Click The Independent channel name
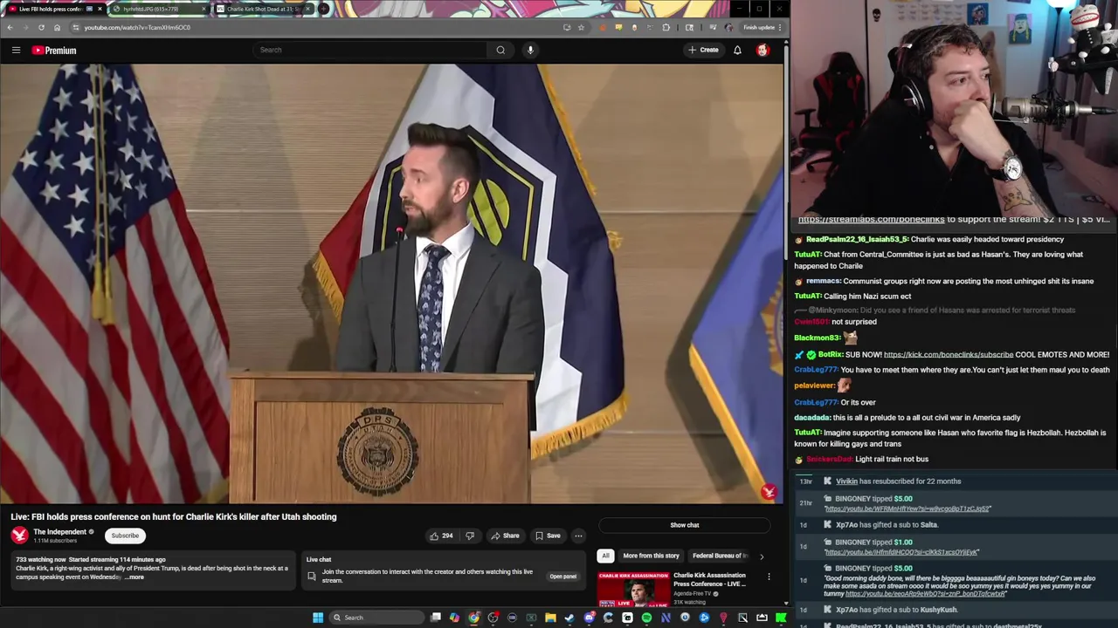The height and width of the screenshot is (628, 1118). pyautogui.click(x=59, y=532)
